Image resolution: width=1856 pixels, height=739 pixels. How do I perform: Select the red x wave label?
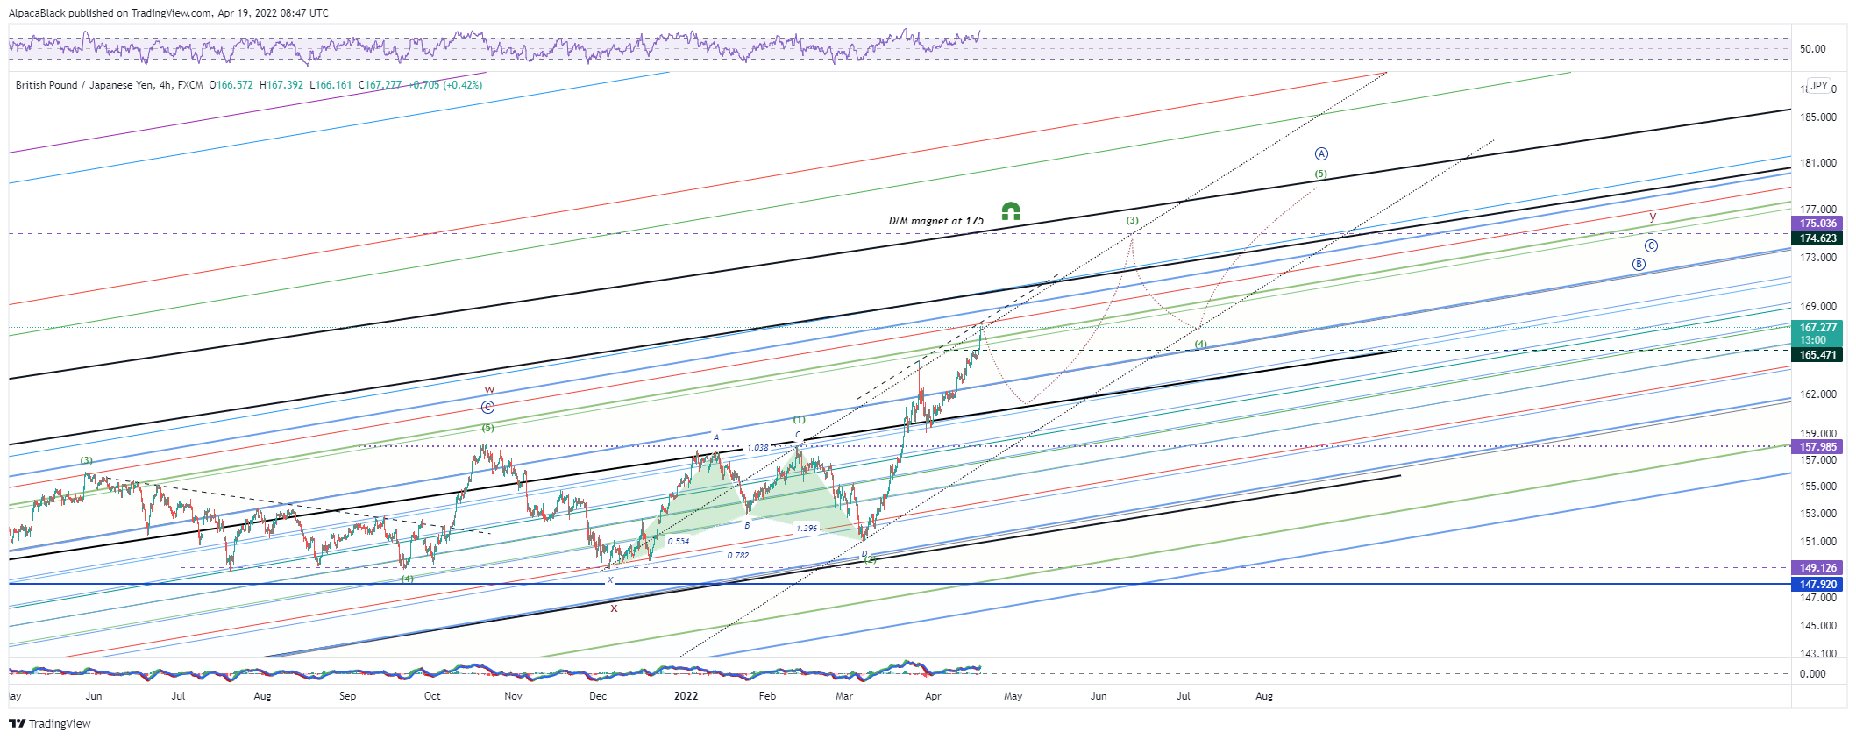tap(614, 608)
